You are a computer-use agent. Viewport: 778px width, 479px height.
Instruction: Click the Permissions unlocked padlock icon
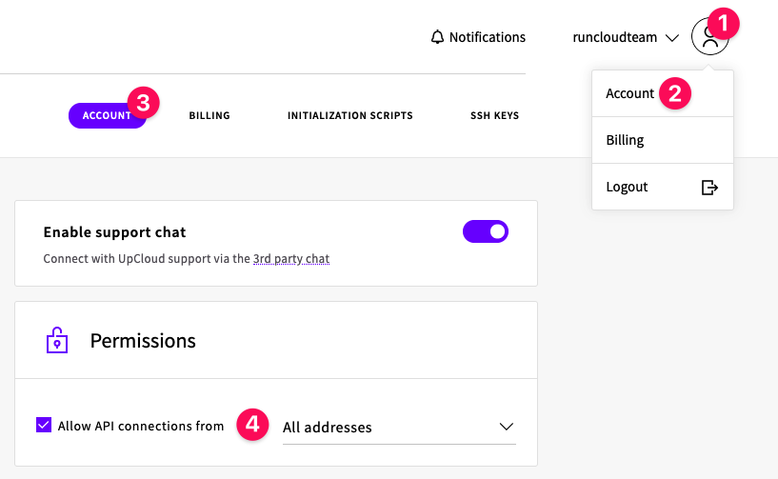click(57, 340)
